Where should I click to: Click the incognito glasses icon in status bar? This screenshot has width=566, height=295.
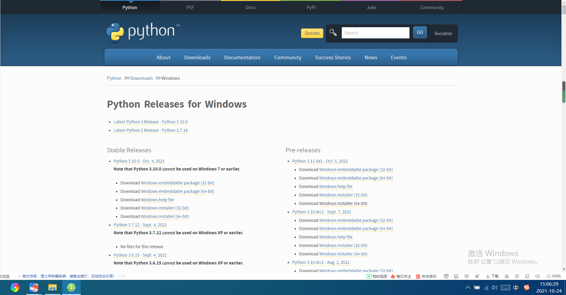[x=507, y=276]
